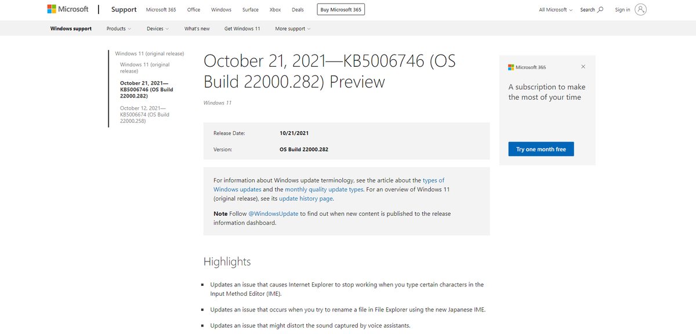
Task: Open the Windows navigation item
Action: (221, 10)
